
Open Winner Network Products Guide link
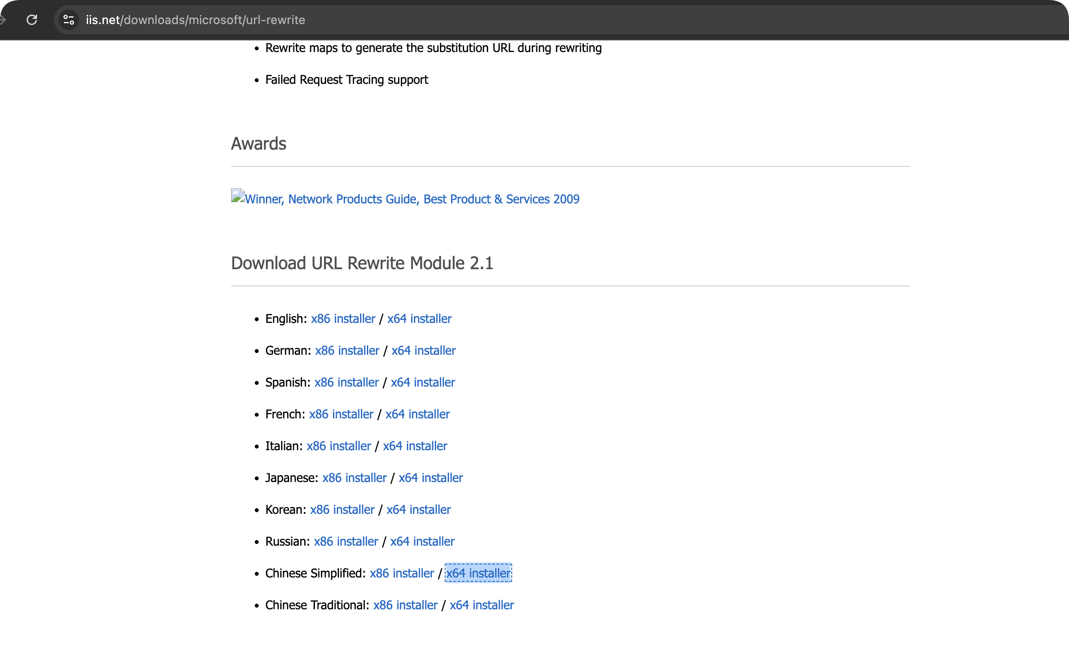tap(412, 199)
